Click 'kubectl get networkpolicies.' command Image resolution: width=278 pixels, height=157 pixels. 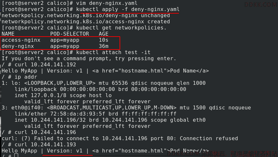121,28
